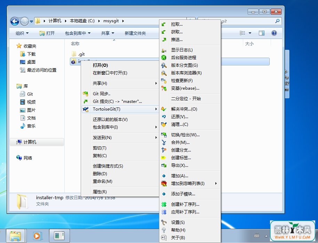
Task: Click the Rebase (变基) icon
Action: pos(164,88)
